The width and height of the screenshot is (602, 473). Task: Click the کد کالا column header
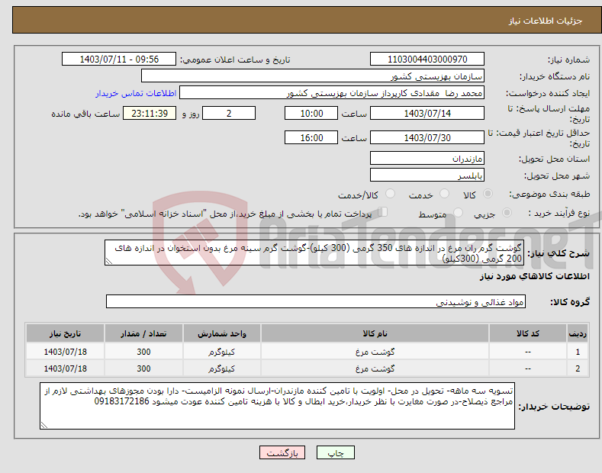tap(528, 333)
